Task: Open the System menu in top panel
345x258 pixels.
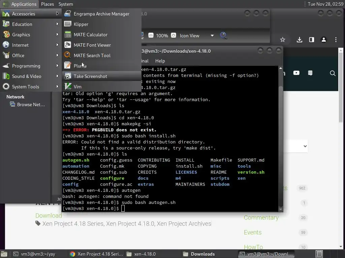Action: [66, 4]
